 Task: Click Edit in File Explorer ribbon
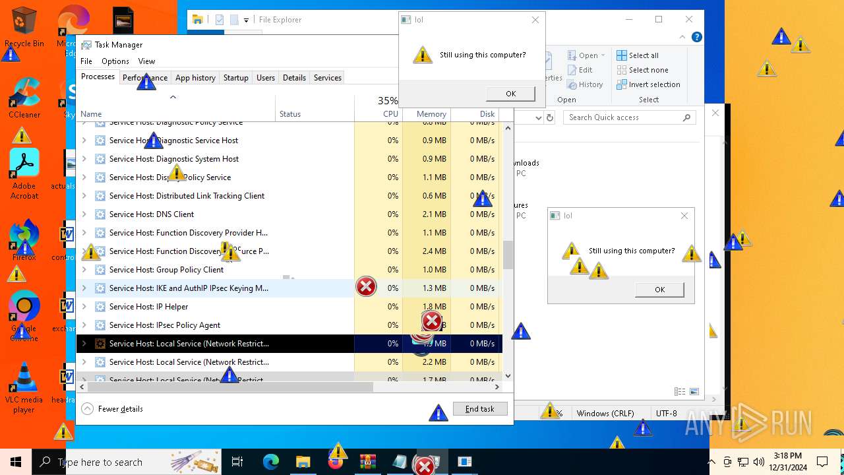(x=579, y=70)
